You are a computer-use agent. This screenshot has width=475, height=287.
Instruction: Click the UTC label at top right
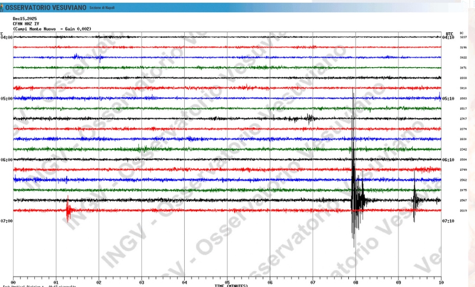[449, 33]
